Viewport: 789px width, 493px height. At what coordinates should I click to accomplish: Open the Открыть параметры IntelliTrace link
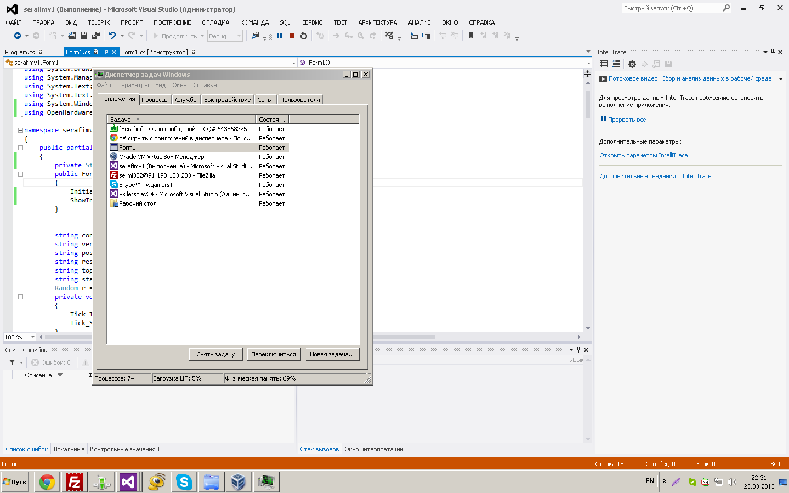(x=643, y=155)
